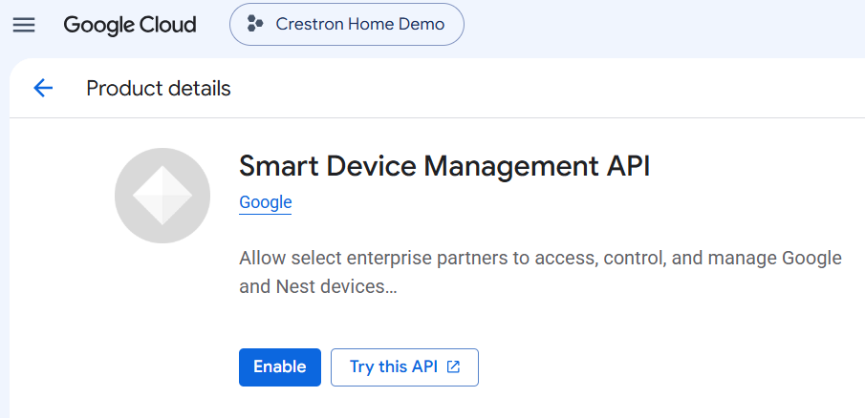865x418 pixels.
Task: Click the Smart Device Management API logo
Action: click(x=162, y=196)
